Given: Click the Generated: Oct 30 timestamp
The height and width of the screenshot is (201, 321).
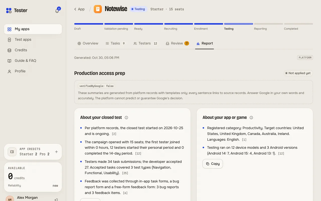Looking at the screenshot, I should 97,58.
